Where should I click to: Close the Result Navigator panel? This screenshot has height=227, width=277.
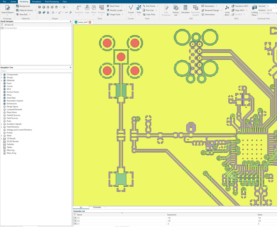[x=71, y=21]
